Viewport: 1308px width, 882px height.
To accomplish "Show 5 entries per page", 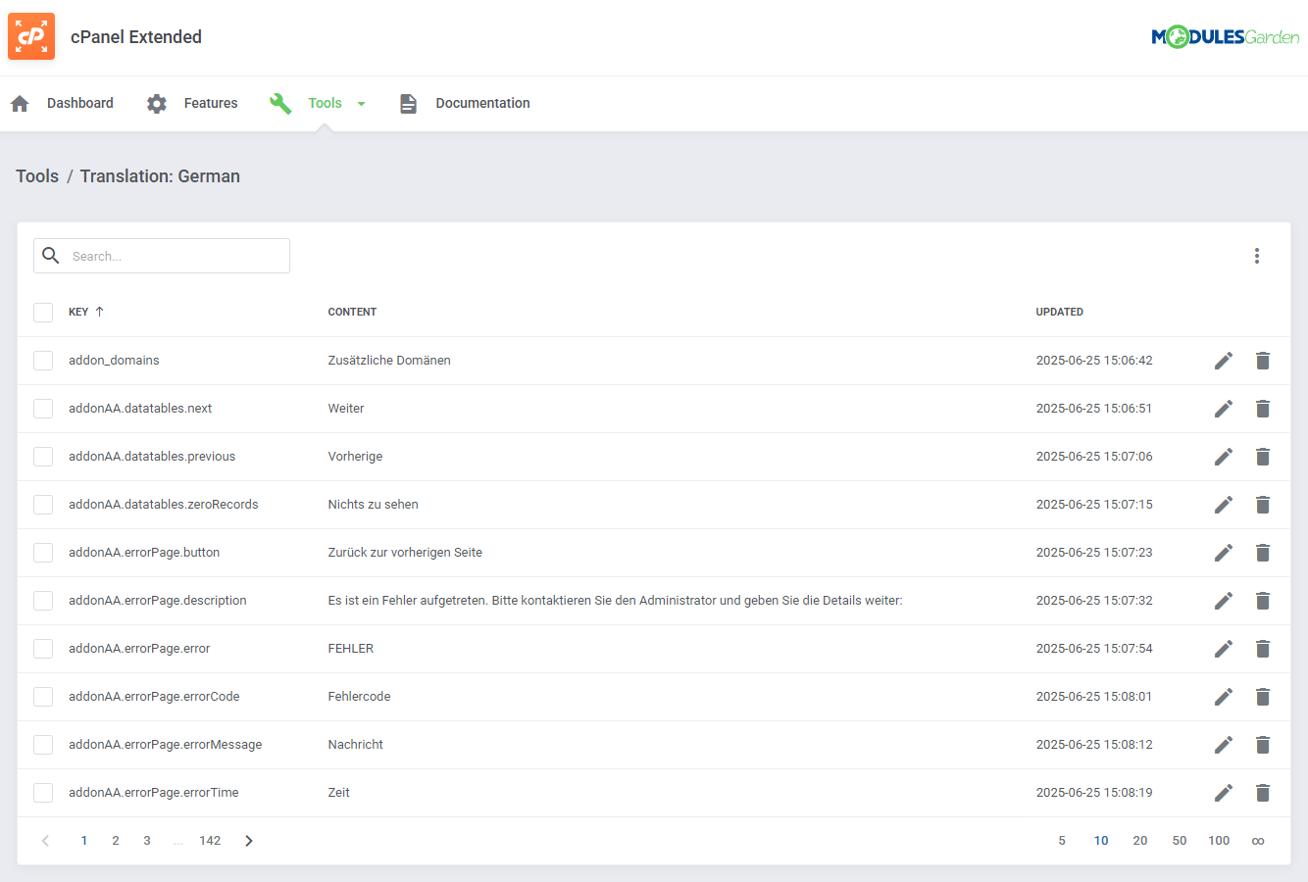I will [1062, 841].
